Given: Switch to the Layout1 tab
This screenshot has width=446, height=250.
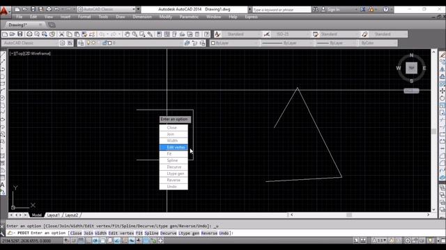Looking at the screenshot, I should [53, 215].
